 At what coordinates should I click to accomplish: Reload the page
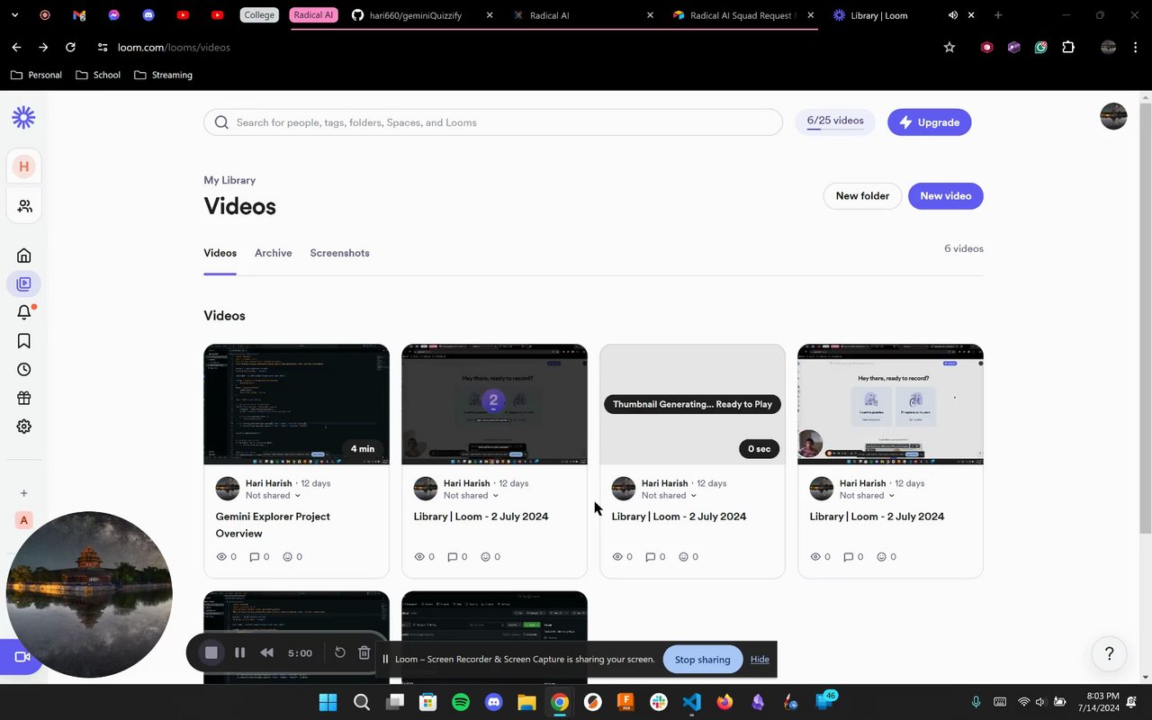(x=70, y=47)
